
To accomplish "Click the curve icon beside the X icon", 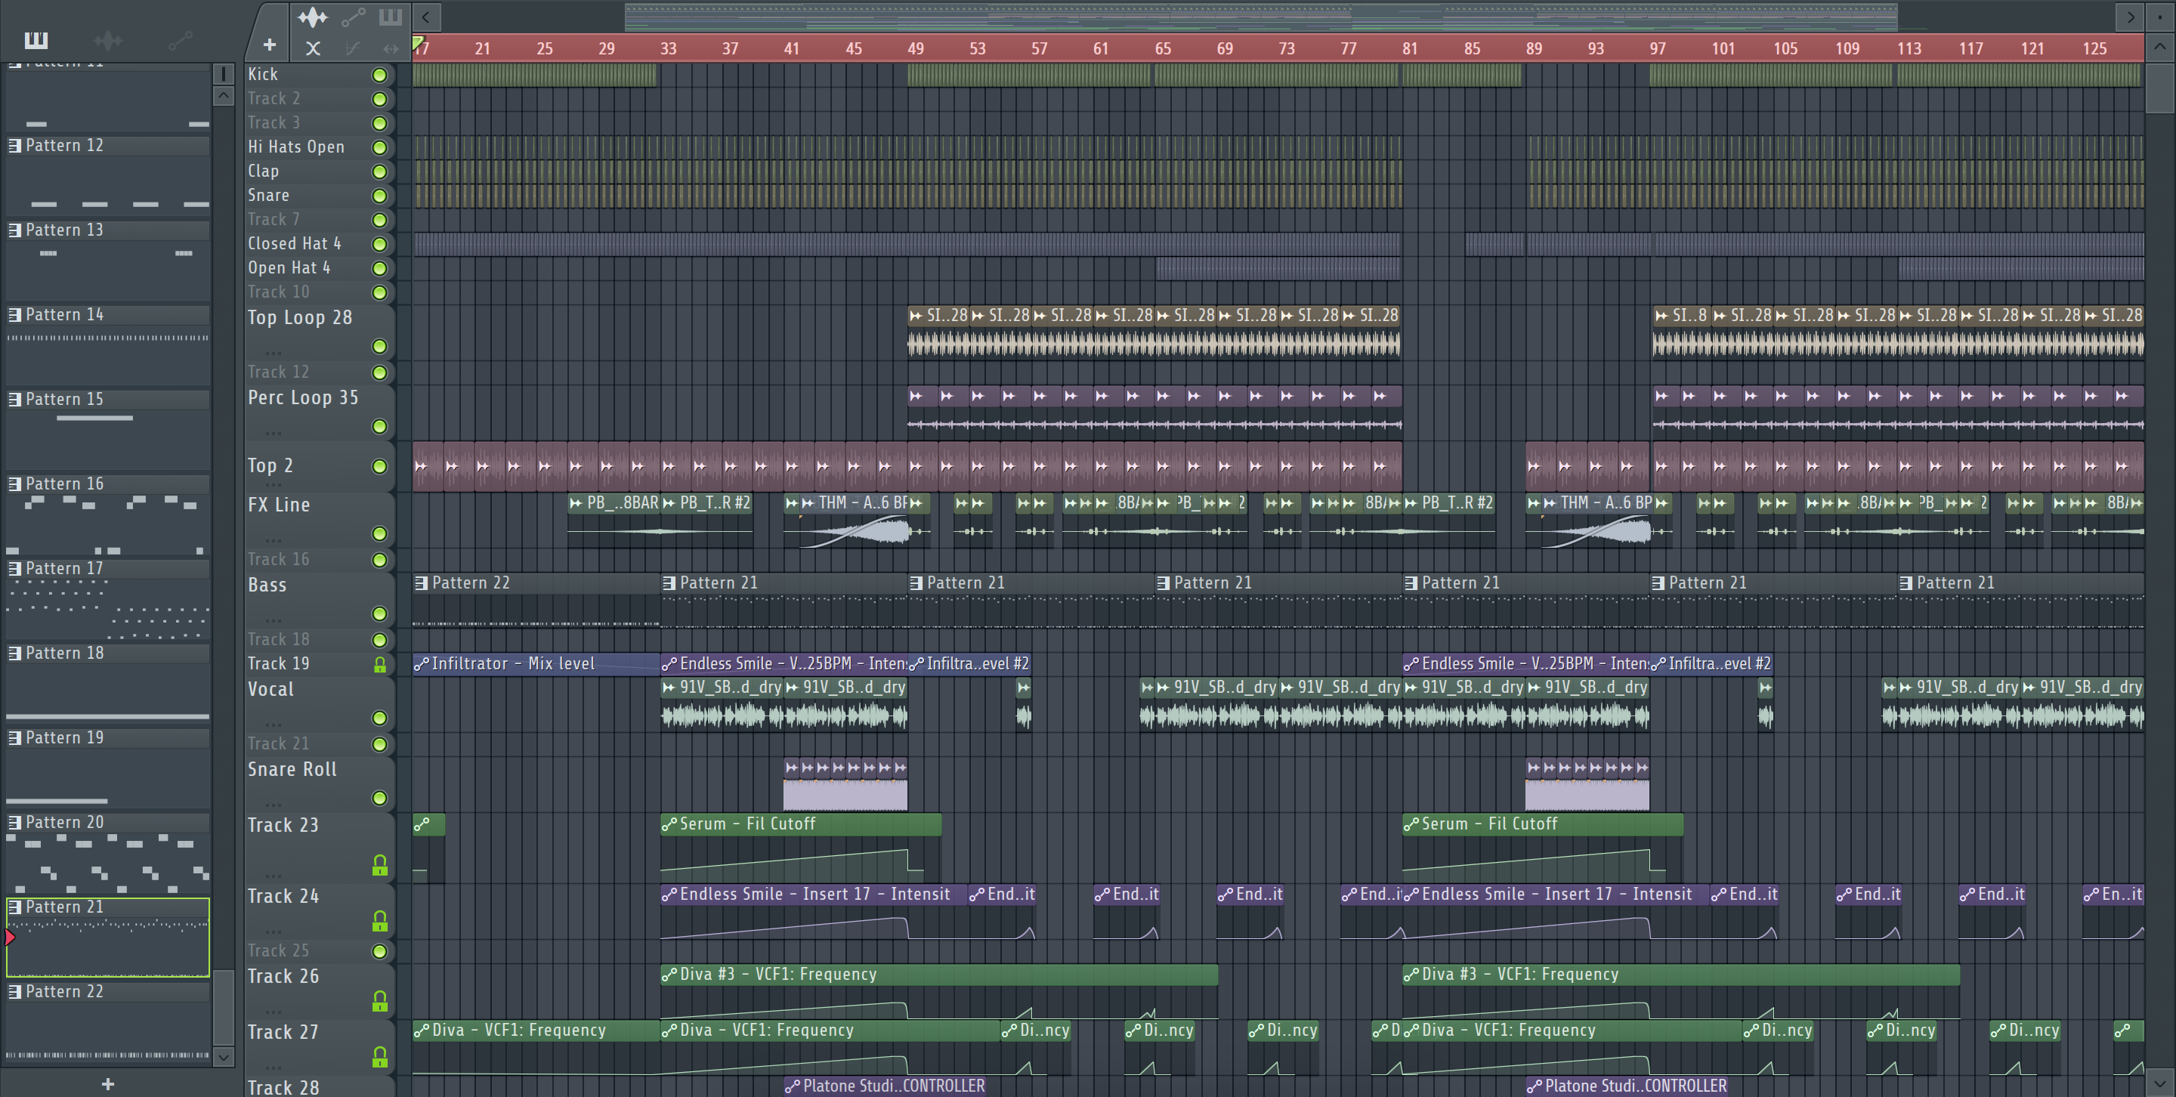I will point(353,48).
